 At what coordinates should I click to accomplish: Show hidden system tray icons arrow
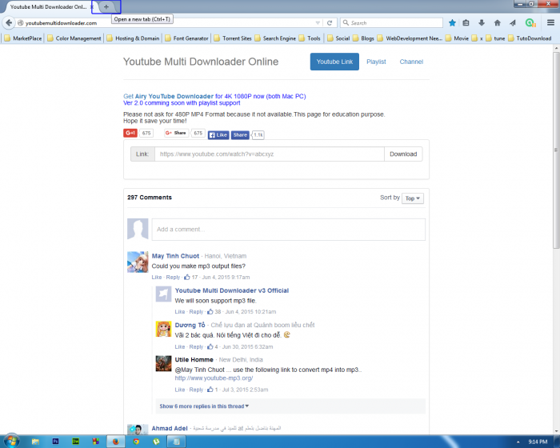pyautogui.click(x=518, y=442)
